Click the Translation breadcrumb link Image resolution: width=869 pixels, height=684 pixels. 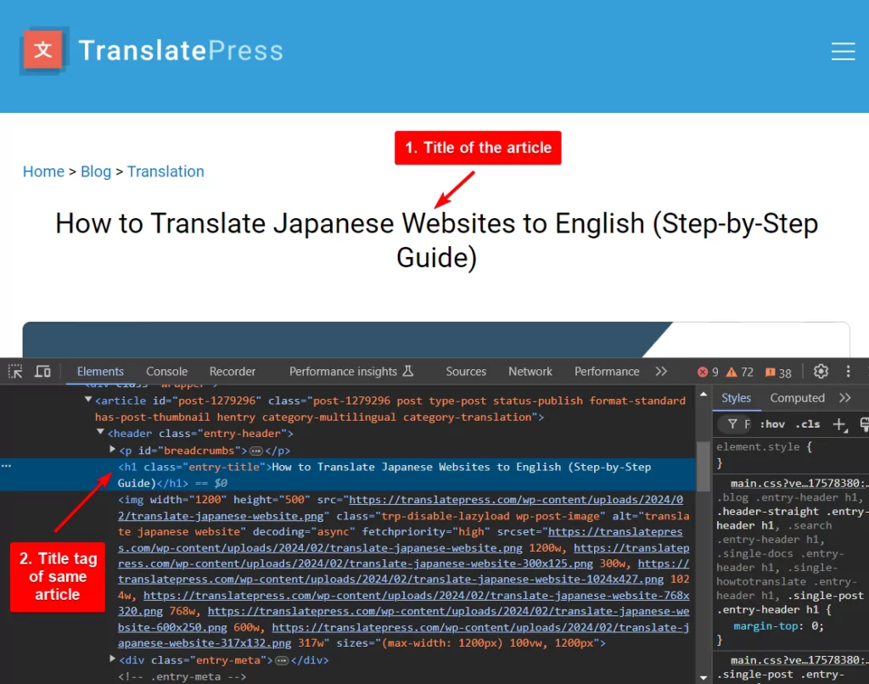pos(165,171)
